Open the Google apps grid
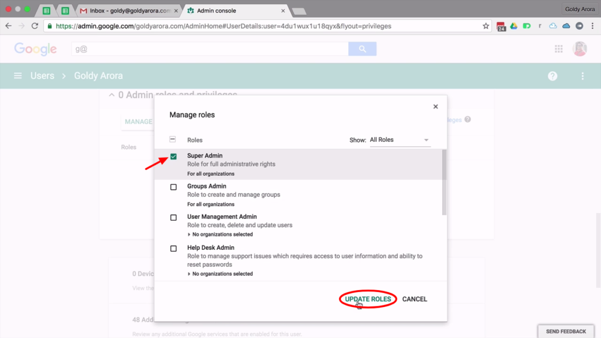This screenshot has height=338, width=601. click(558, 48)
